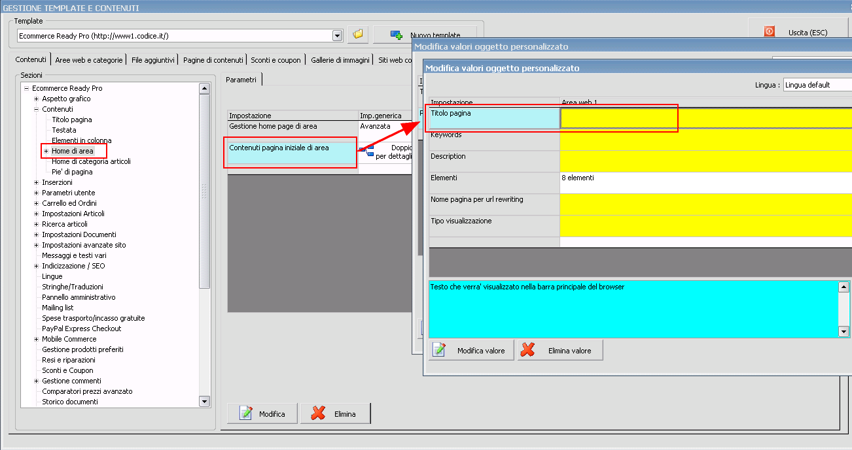Select Lingue in the tree

[x=52, y=276]
